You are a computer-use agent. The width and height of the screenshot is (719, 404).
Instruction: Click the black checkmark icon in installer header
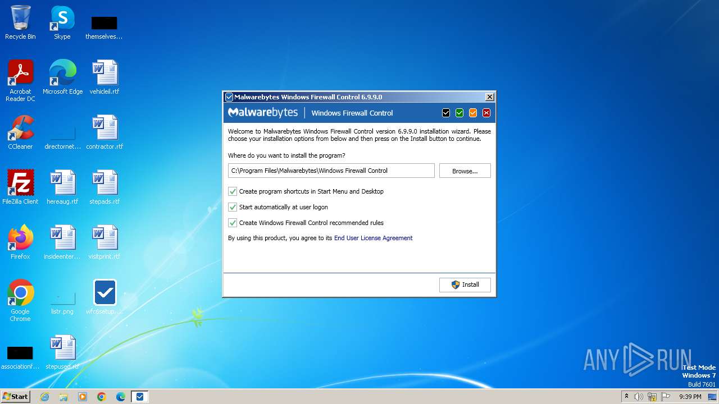[x=446, y=113]
